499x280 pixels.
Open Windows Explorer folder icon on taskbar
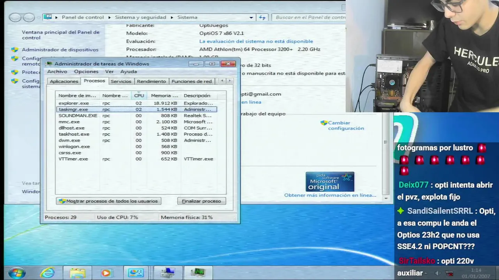click(x=77, y=273)
